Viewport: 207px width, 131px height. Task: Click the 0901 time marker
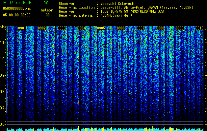[x=22, y=28]
